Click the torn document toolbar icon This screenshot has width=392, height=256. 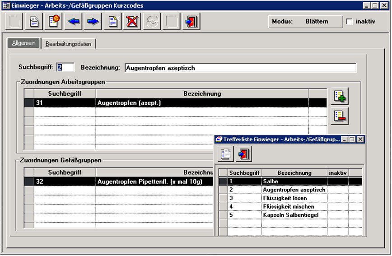tap(34, 22)
